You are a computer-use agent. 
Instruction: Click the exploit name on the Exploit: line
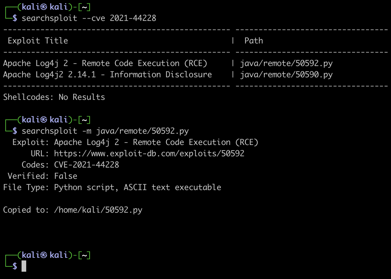coord(156,142)
